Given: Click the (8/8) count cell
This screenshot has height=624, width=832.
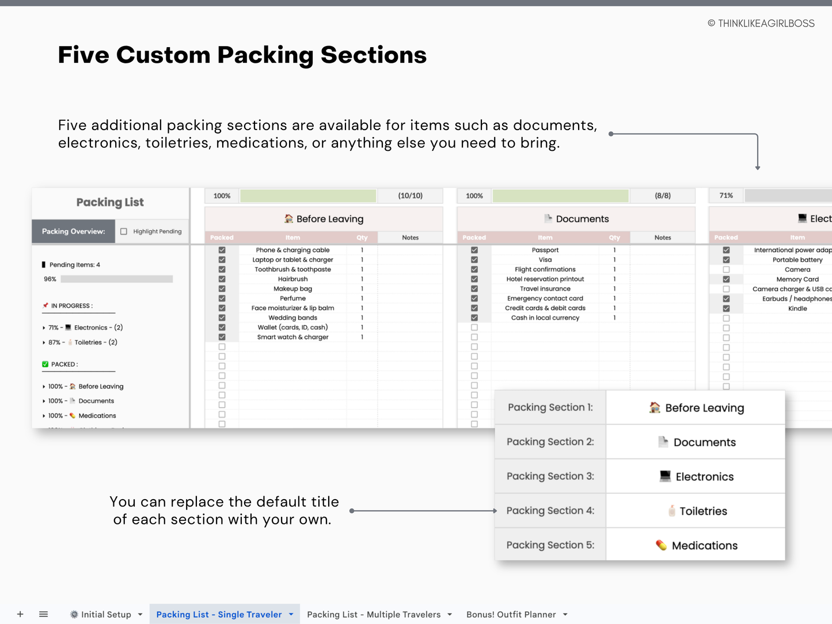Looking at the screenshot, I should pyautogui.click(x=663, y=196).
